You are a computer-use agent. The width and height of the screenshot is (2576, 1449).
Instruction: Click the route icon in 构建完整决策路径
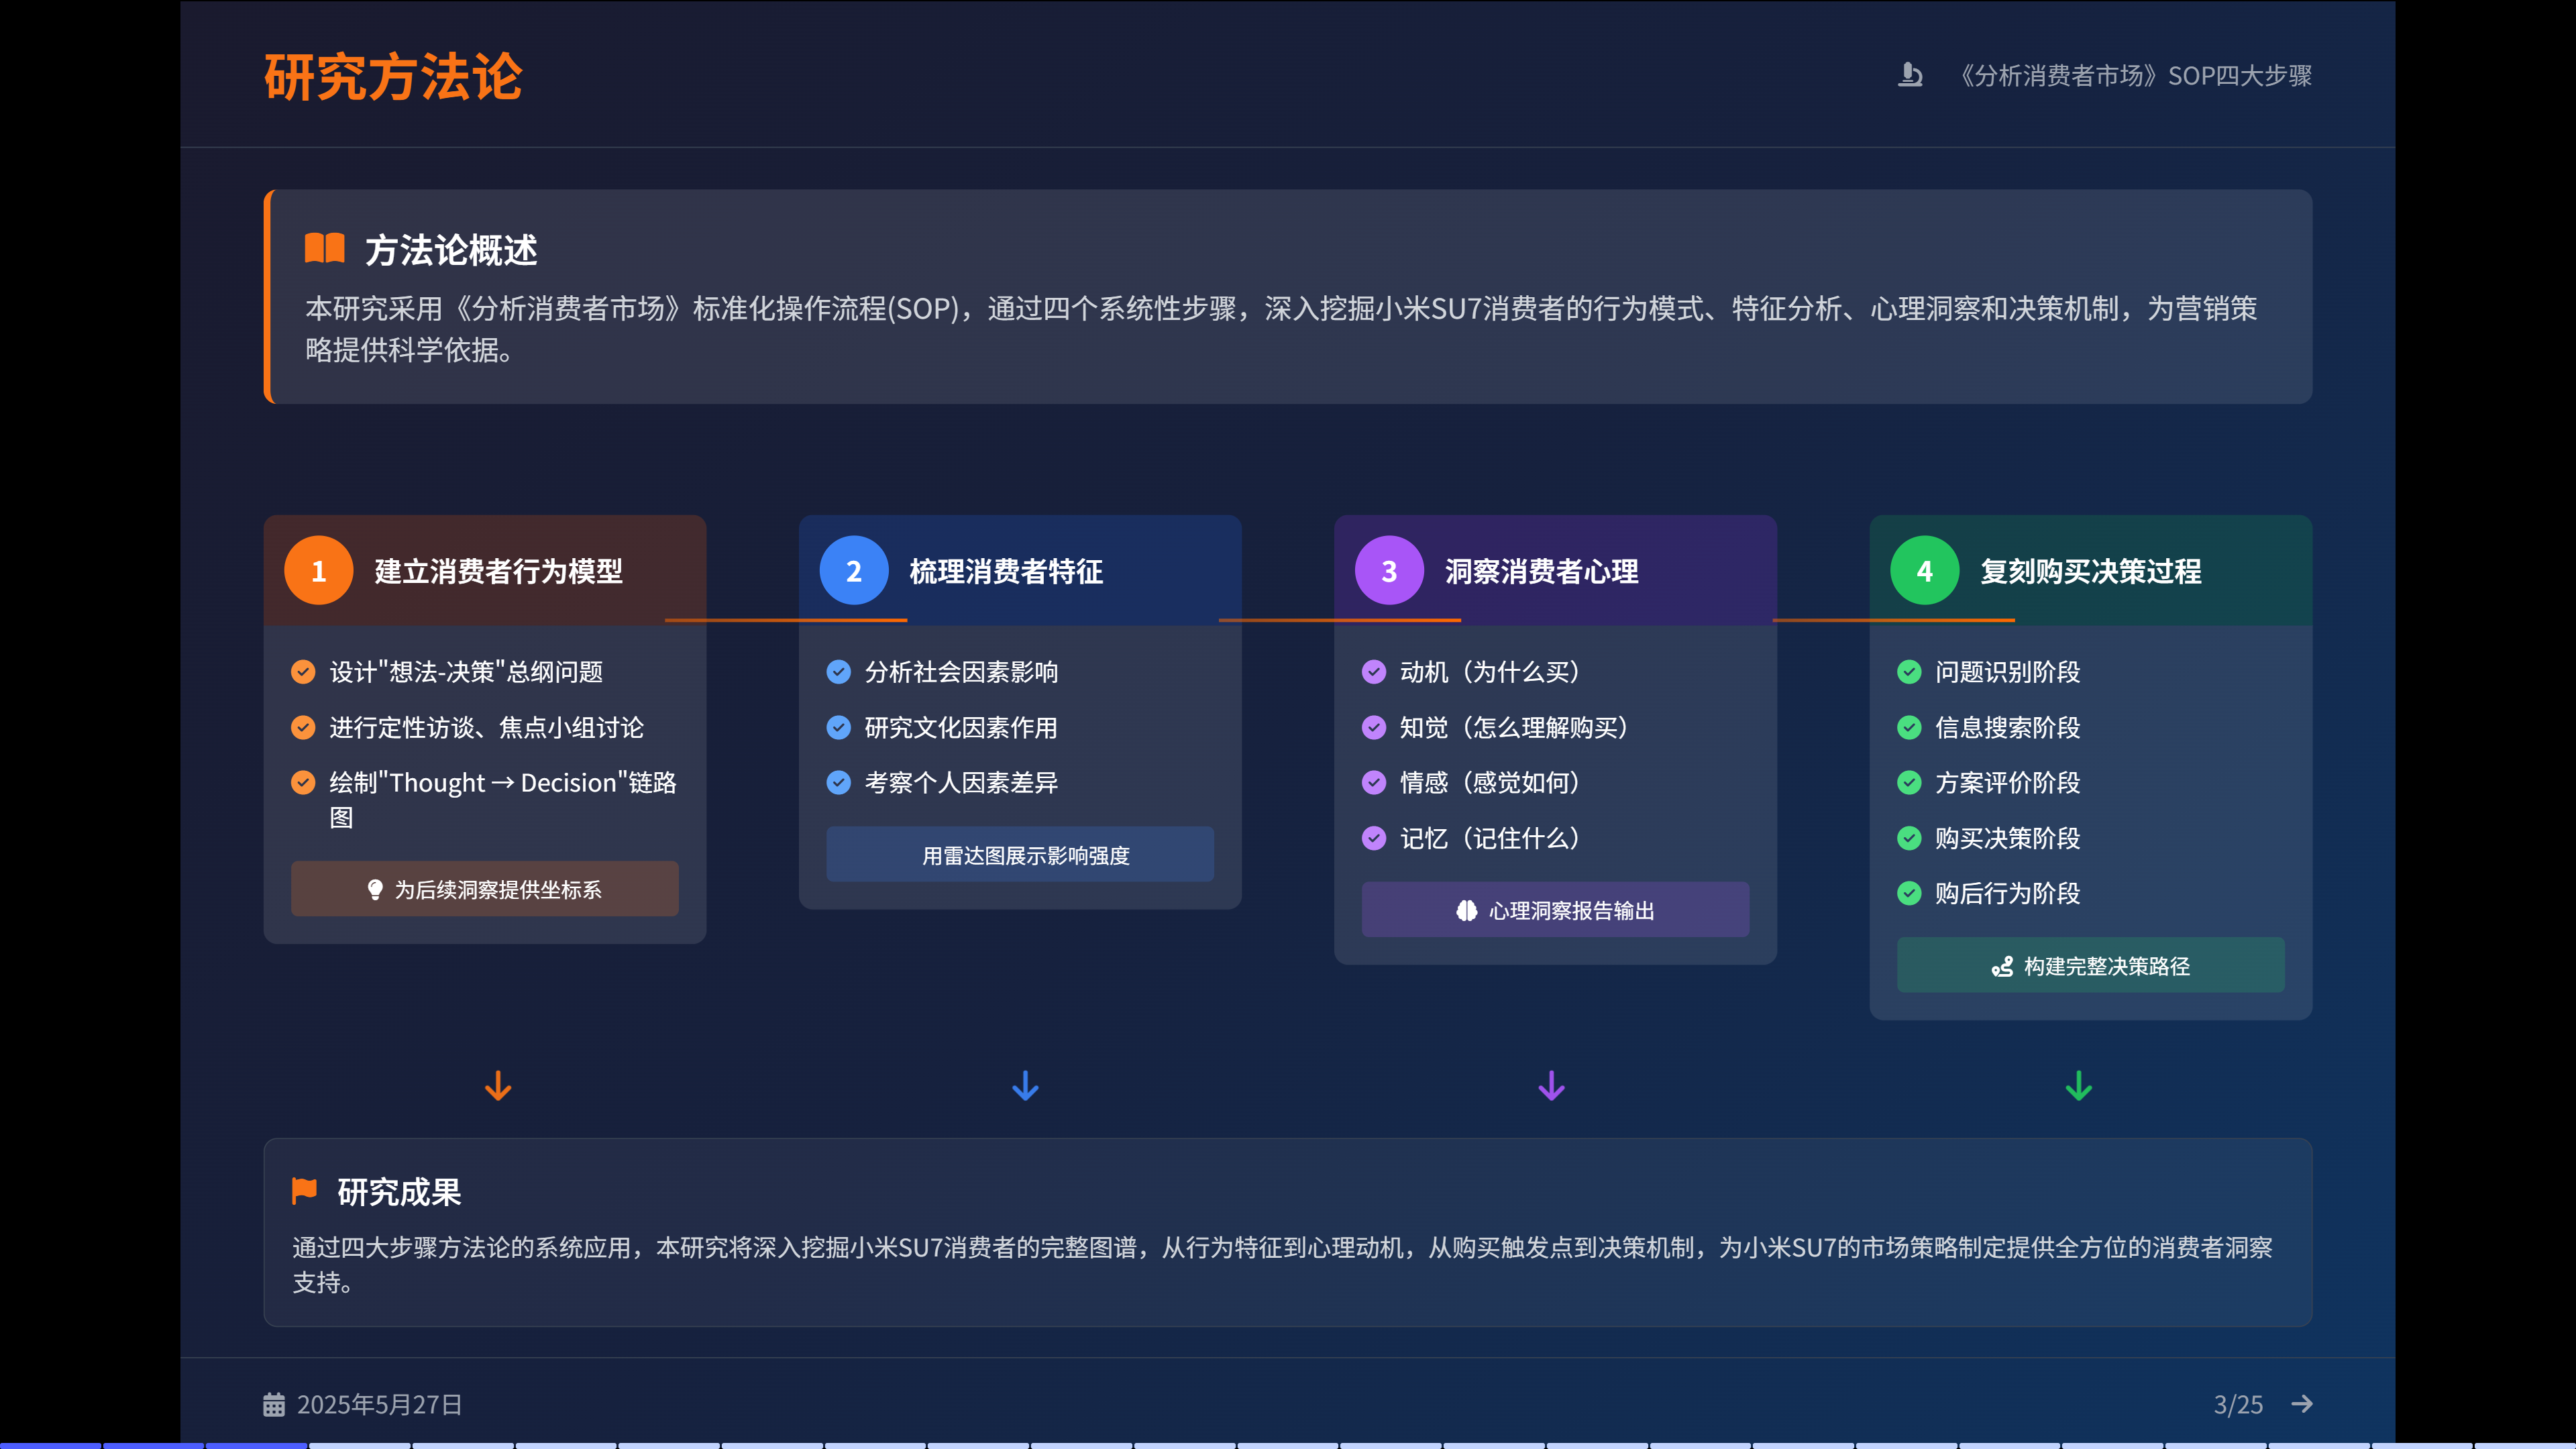coord(2002,966)
